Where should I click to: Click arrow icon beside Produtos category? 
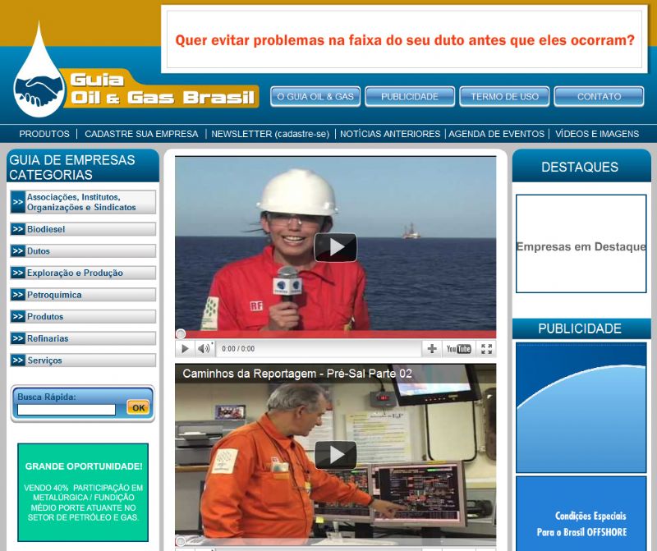18,316
